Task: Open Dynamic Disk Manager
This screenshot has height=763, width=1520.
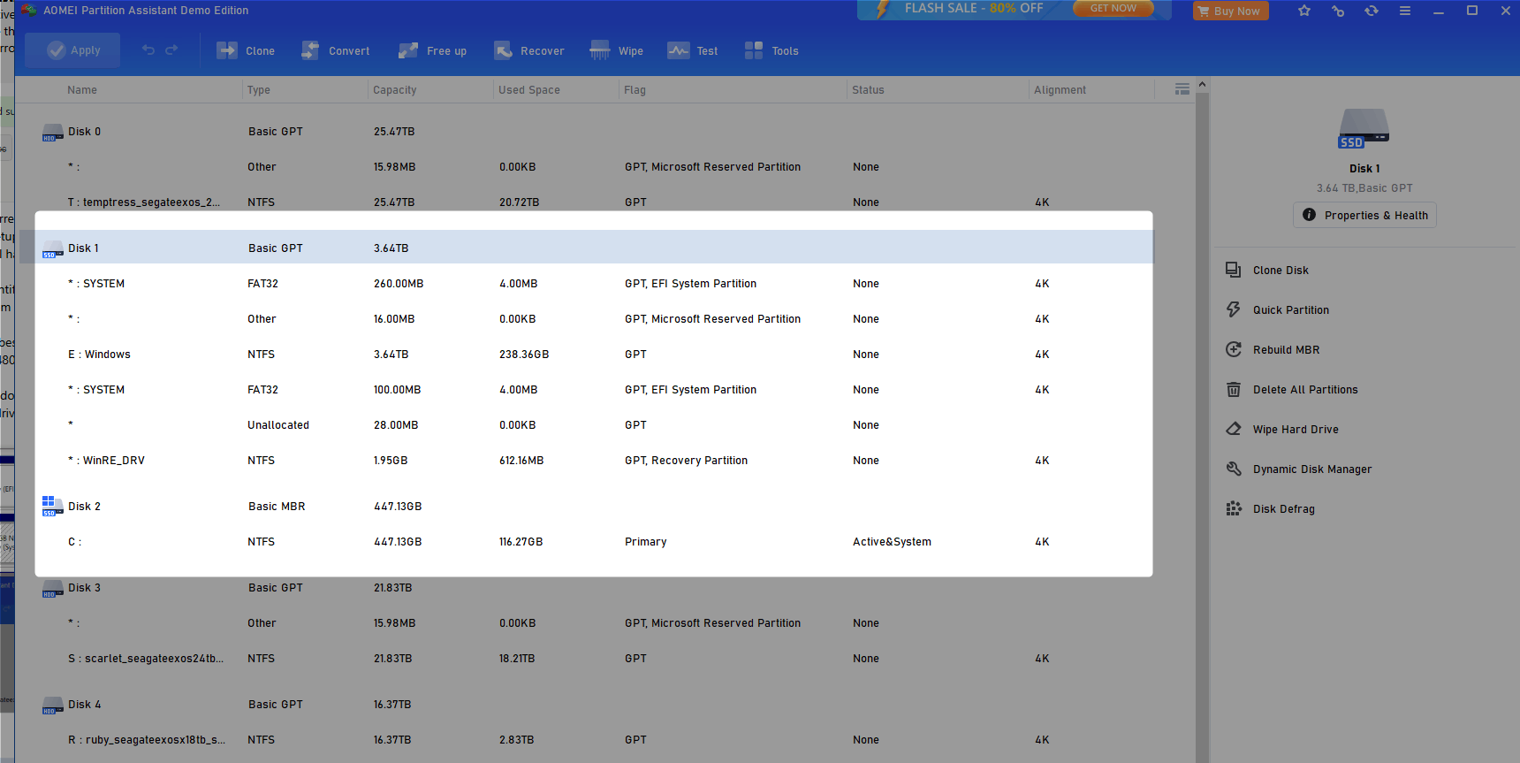Action: tap(1298, 469)
